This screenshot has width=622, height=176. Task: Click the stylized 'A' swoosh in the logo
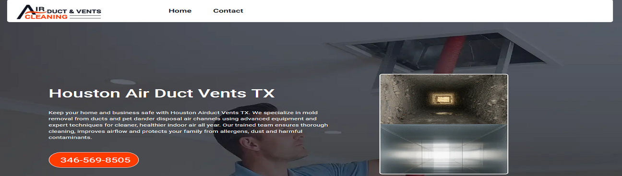click(x=24, y=12)
